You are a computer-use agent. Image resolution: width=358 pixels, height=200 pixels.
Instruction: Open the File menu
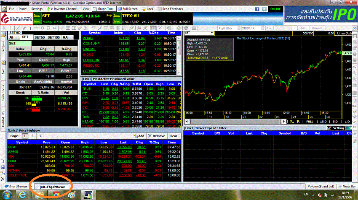[x=11, y=9]
